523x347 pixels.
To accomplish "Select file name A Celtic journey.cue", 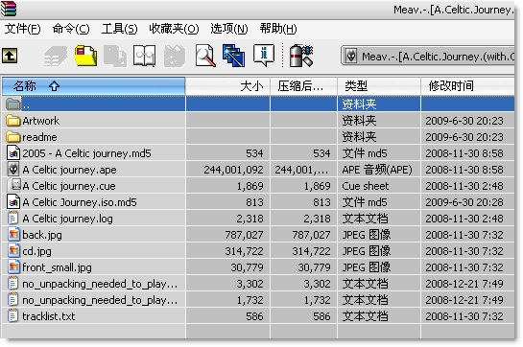I will click(x=69, y=186).
